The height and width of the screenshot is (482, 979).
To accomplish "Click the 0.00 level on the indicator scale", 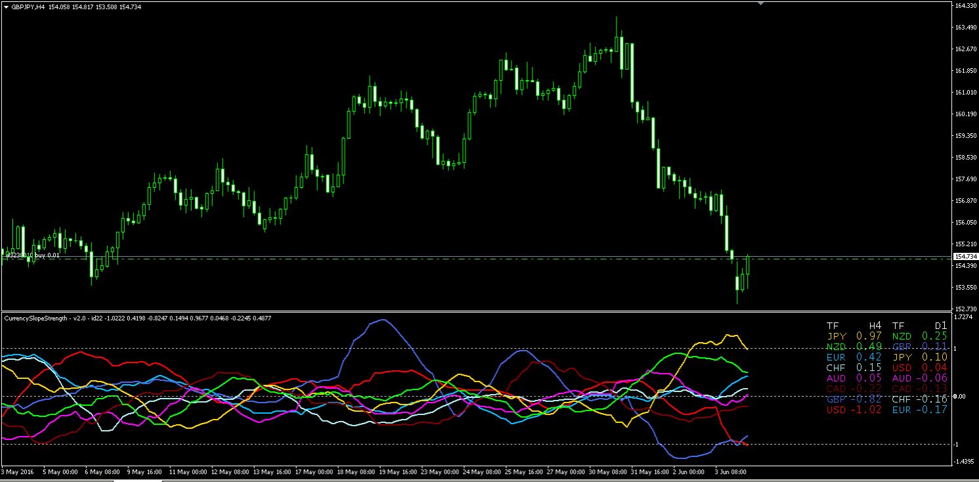I will coord(960,397).
